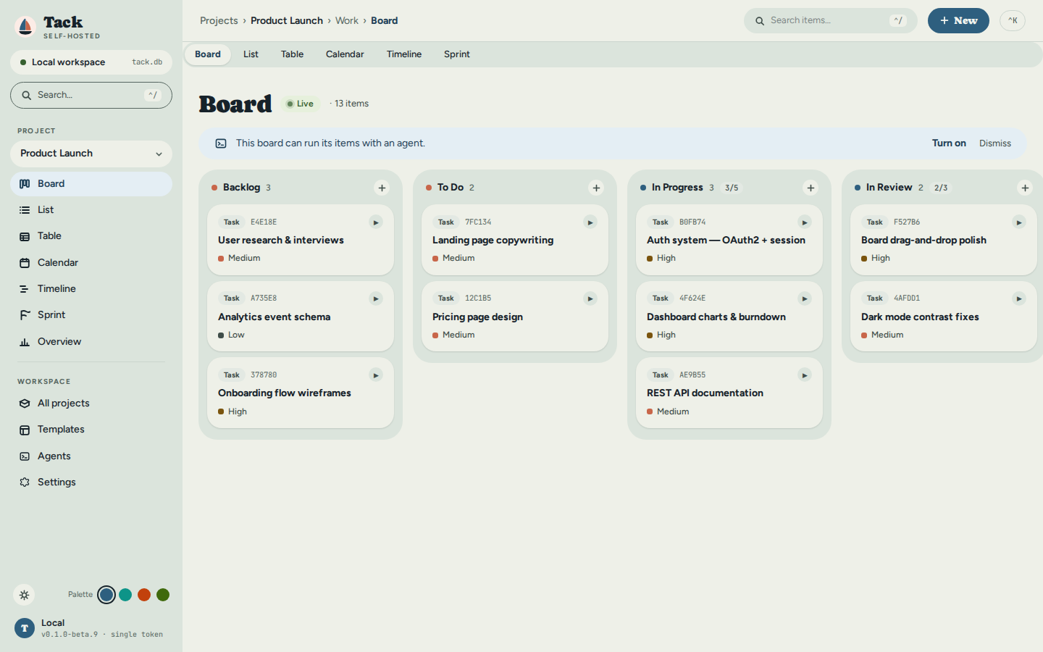Select the orange-red palette swatch

coord(144,595)
